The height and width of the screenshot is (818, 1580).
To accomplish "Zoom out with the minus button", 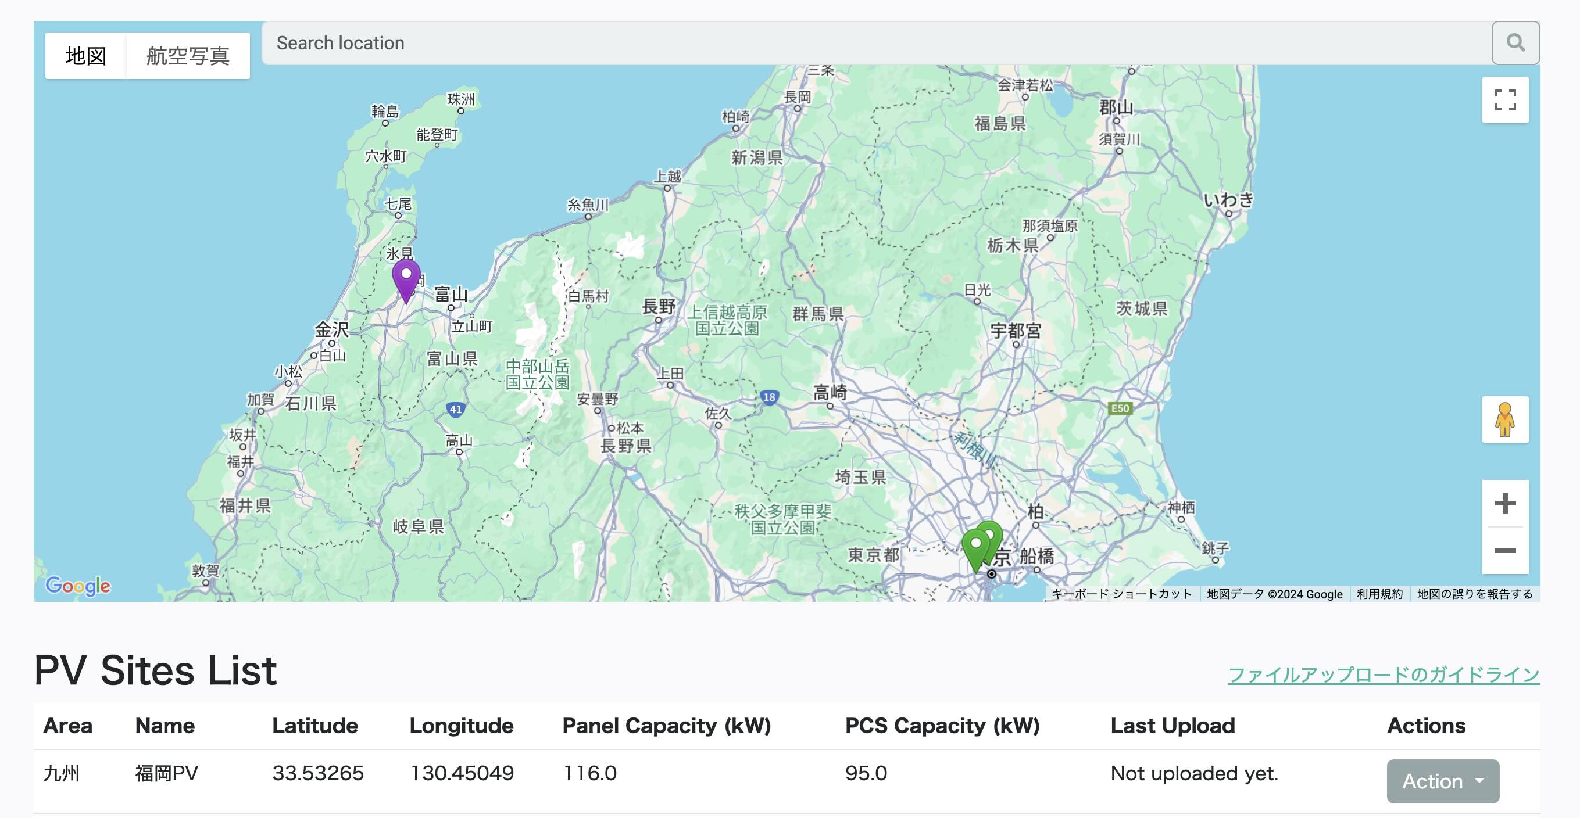I will coord(1504,550).
